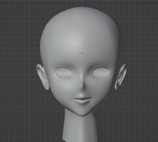This screenshot has height=142, width=158.
Task: Click the lower lip of the model
Action: click(x=82, y=102)
